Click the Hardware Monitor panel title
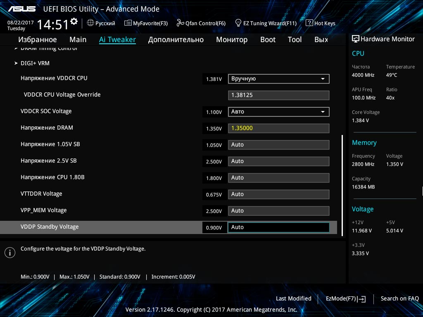This screenshot has height=317, width=423. point(387,39)
